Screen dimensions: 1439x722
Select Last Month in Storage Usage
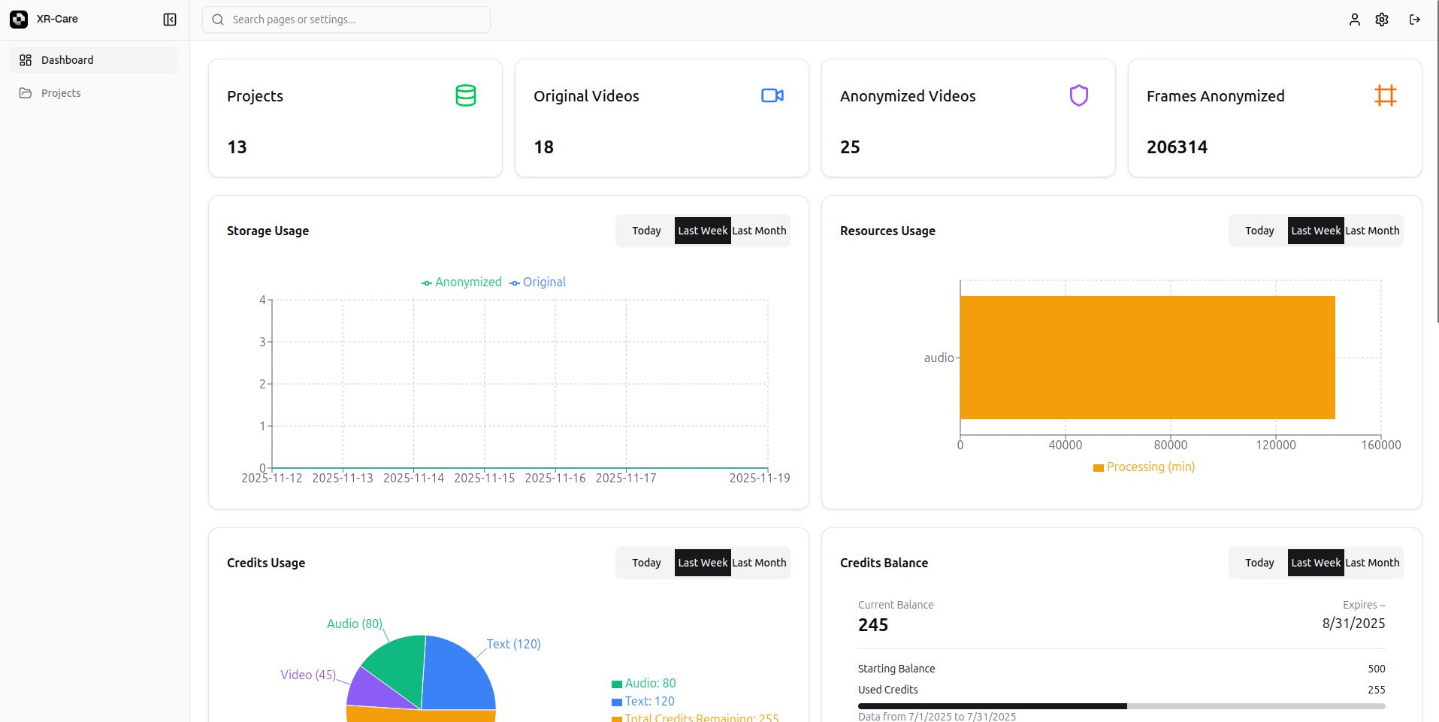[759, 231]
